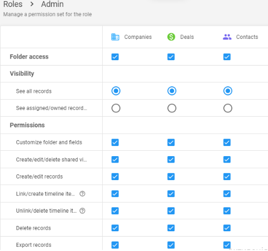This screenshot has width=268, height=251.
Task: Toggle Export records for Companies
Action: (115, 245)
